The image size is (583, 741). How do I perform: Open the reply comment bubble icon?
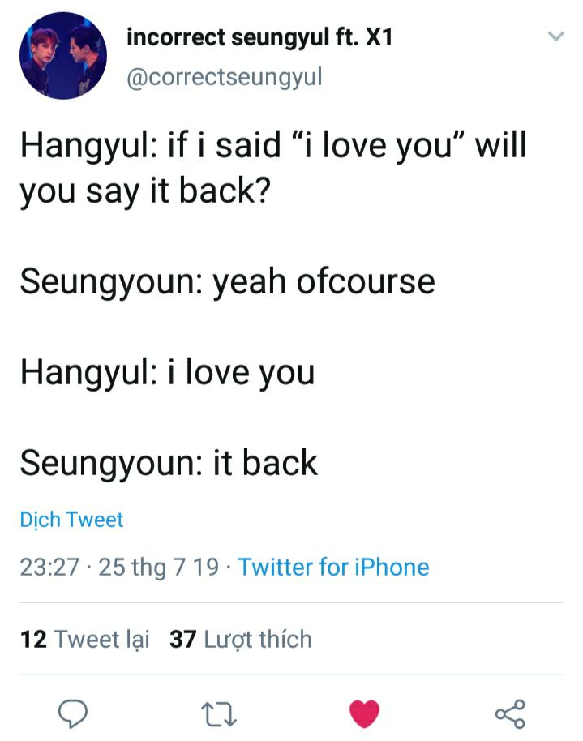(x=73, y=713)
